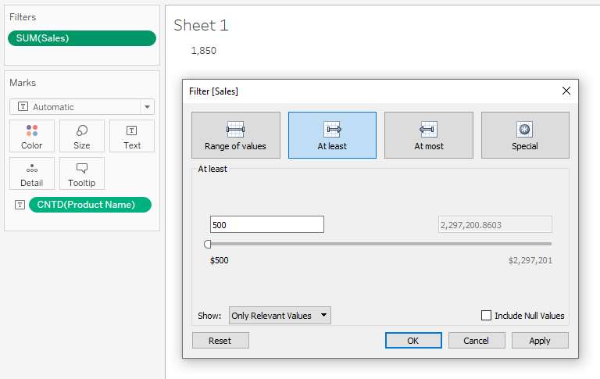The image size is (600, 379).
Task: Select the SUM(Sales) filter pill
Action: 82,38
